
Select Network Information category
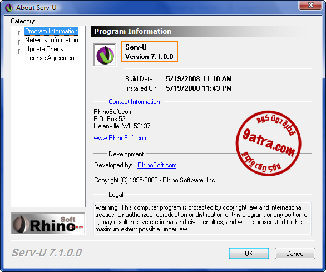pos(52,40)
